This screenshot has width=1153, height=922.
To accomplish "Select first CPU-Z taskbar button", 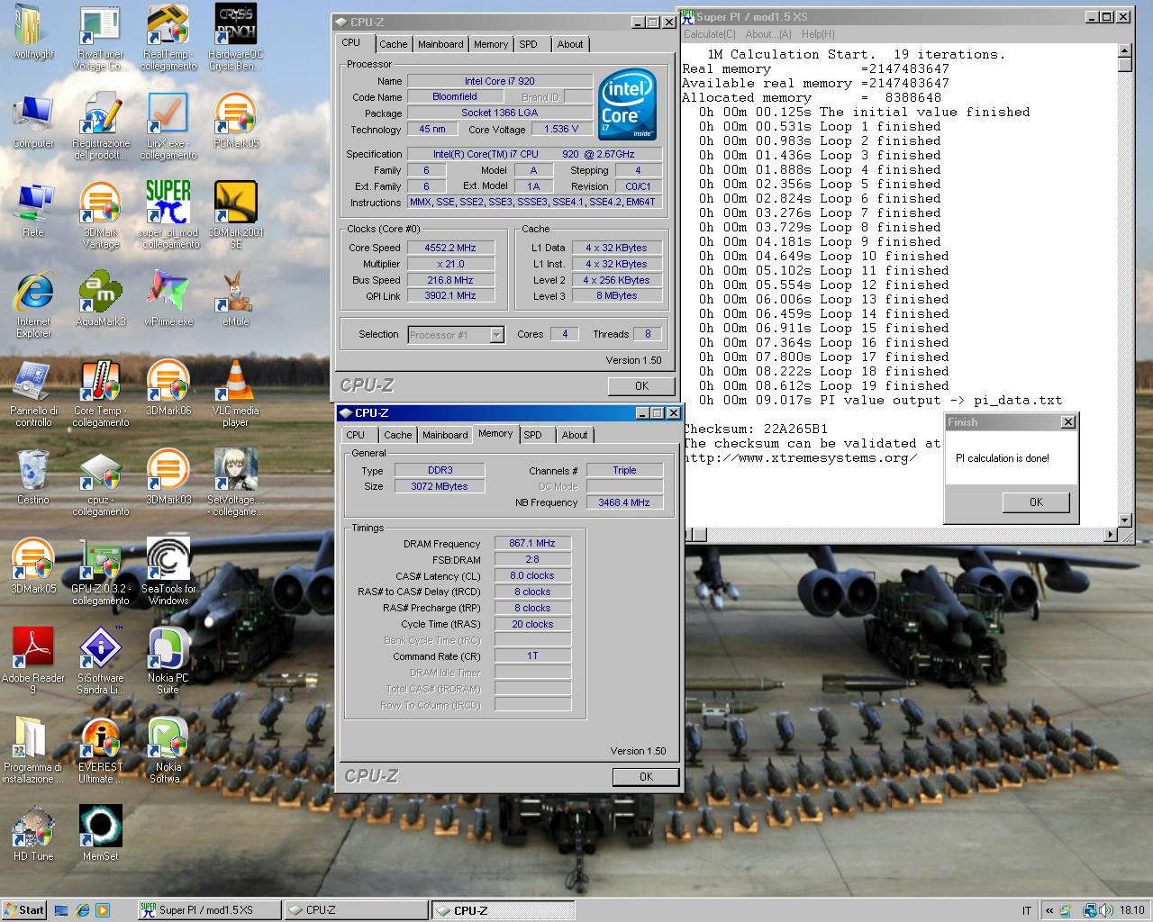I will [x=356, y=910].
